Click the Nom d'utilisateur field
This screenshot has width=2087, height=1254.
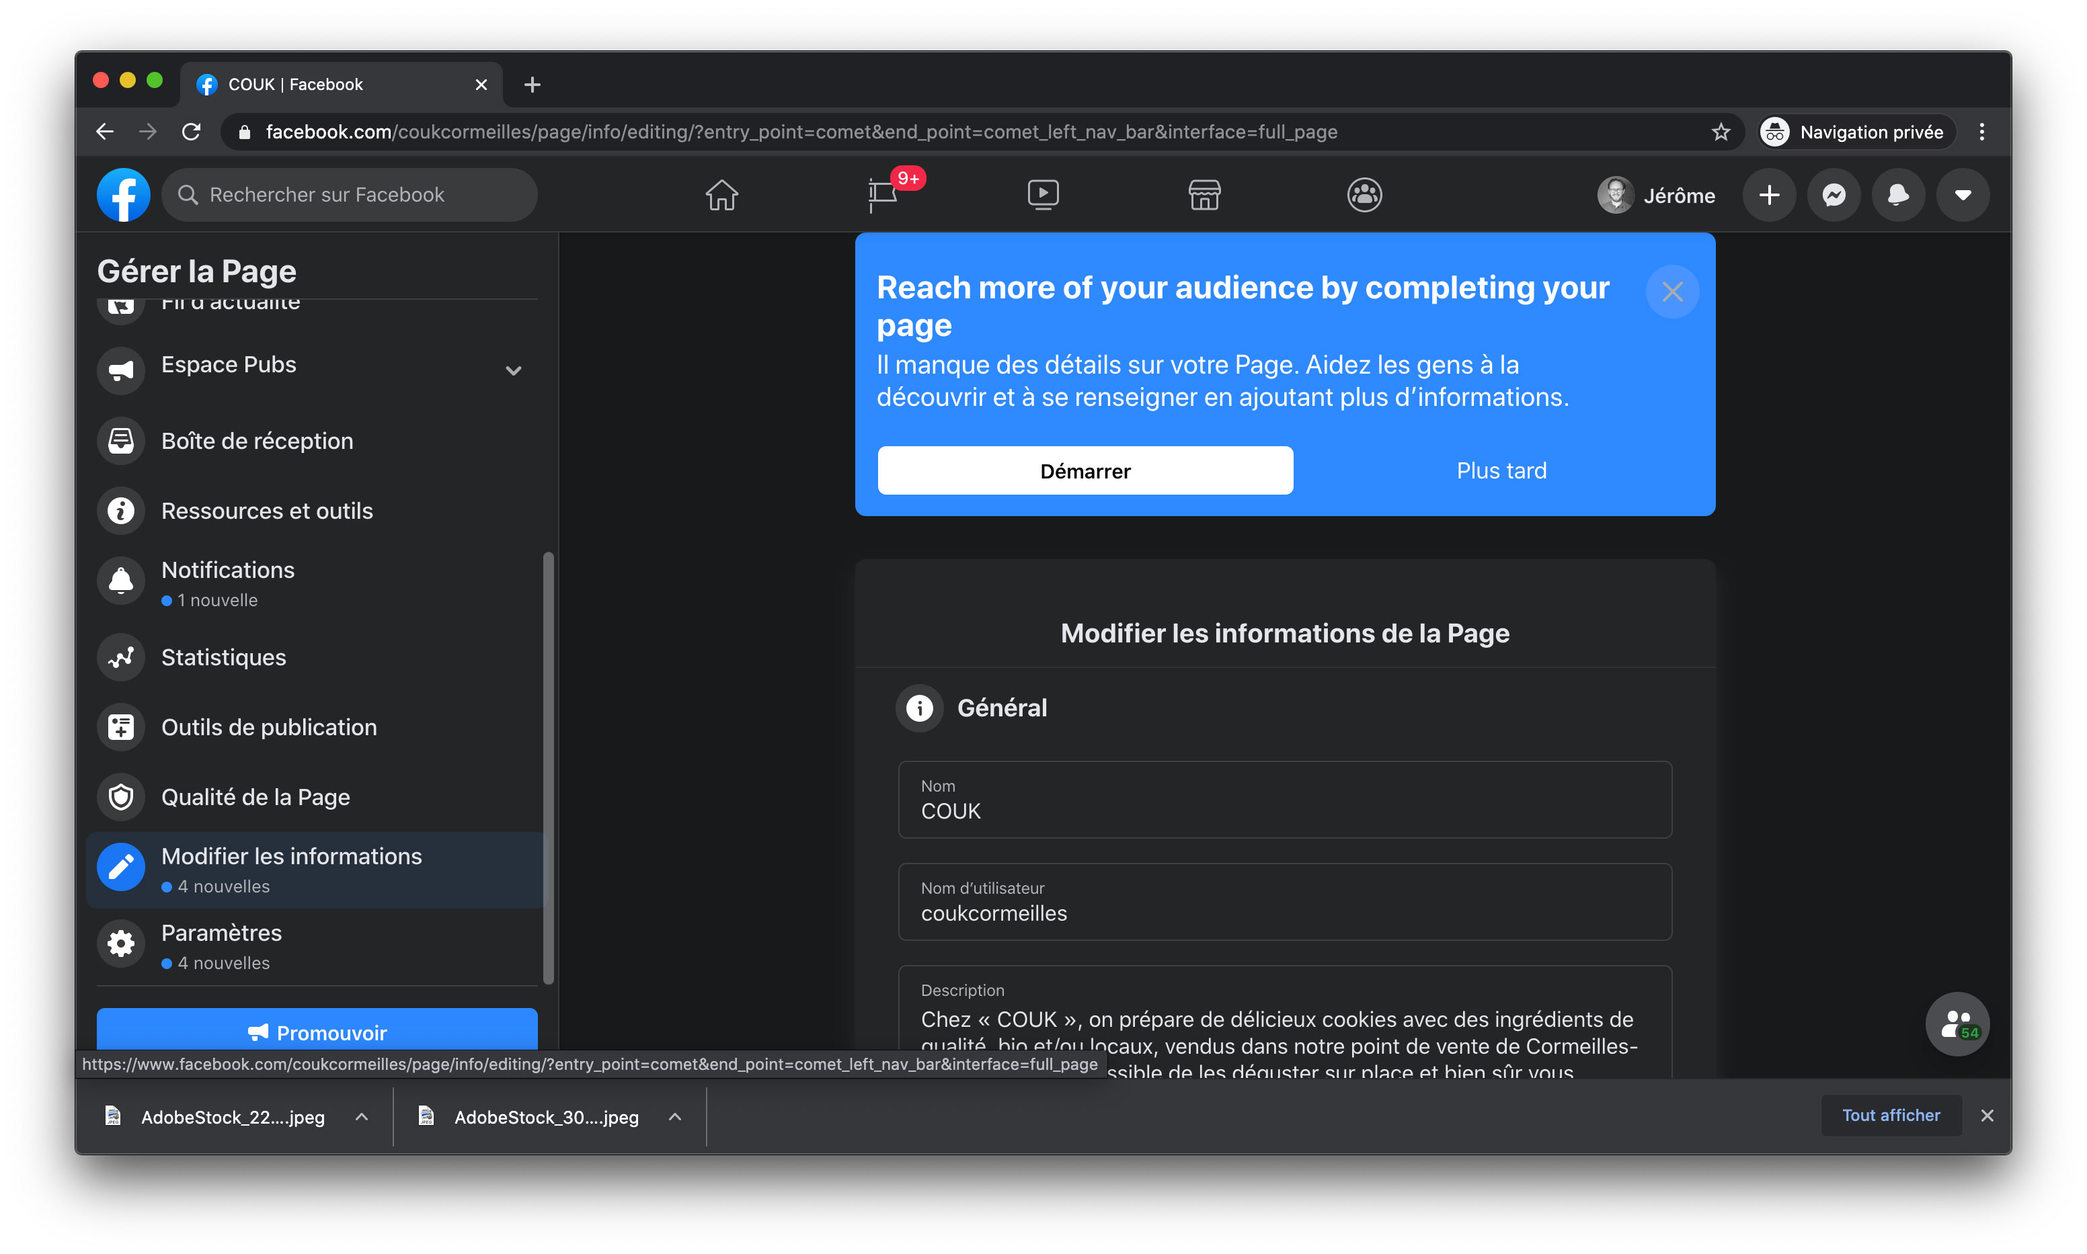click(x=1285, y=902)
